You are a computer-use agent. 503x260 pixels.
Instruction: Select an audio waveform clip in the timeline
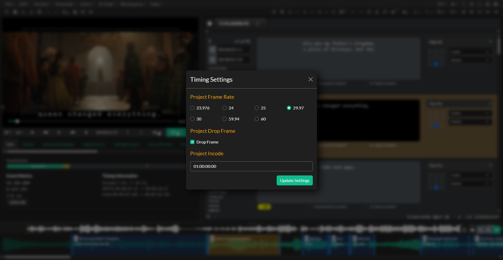139,245
